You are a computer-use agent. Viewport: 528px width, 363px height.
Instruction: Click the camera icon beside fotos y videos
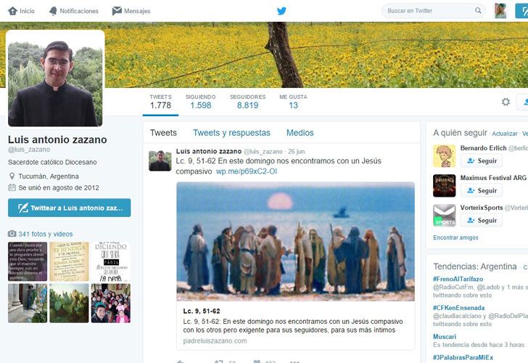pos(12,234)
